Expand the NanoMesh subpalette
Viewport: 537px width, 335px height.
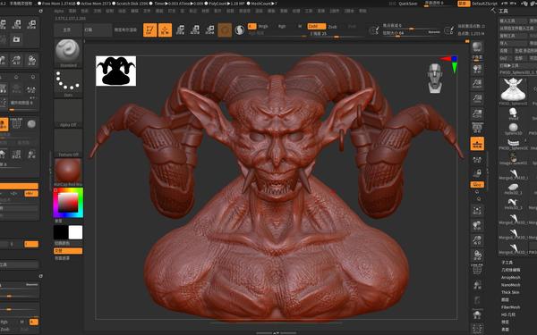click(x=511, y=285)
